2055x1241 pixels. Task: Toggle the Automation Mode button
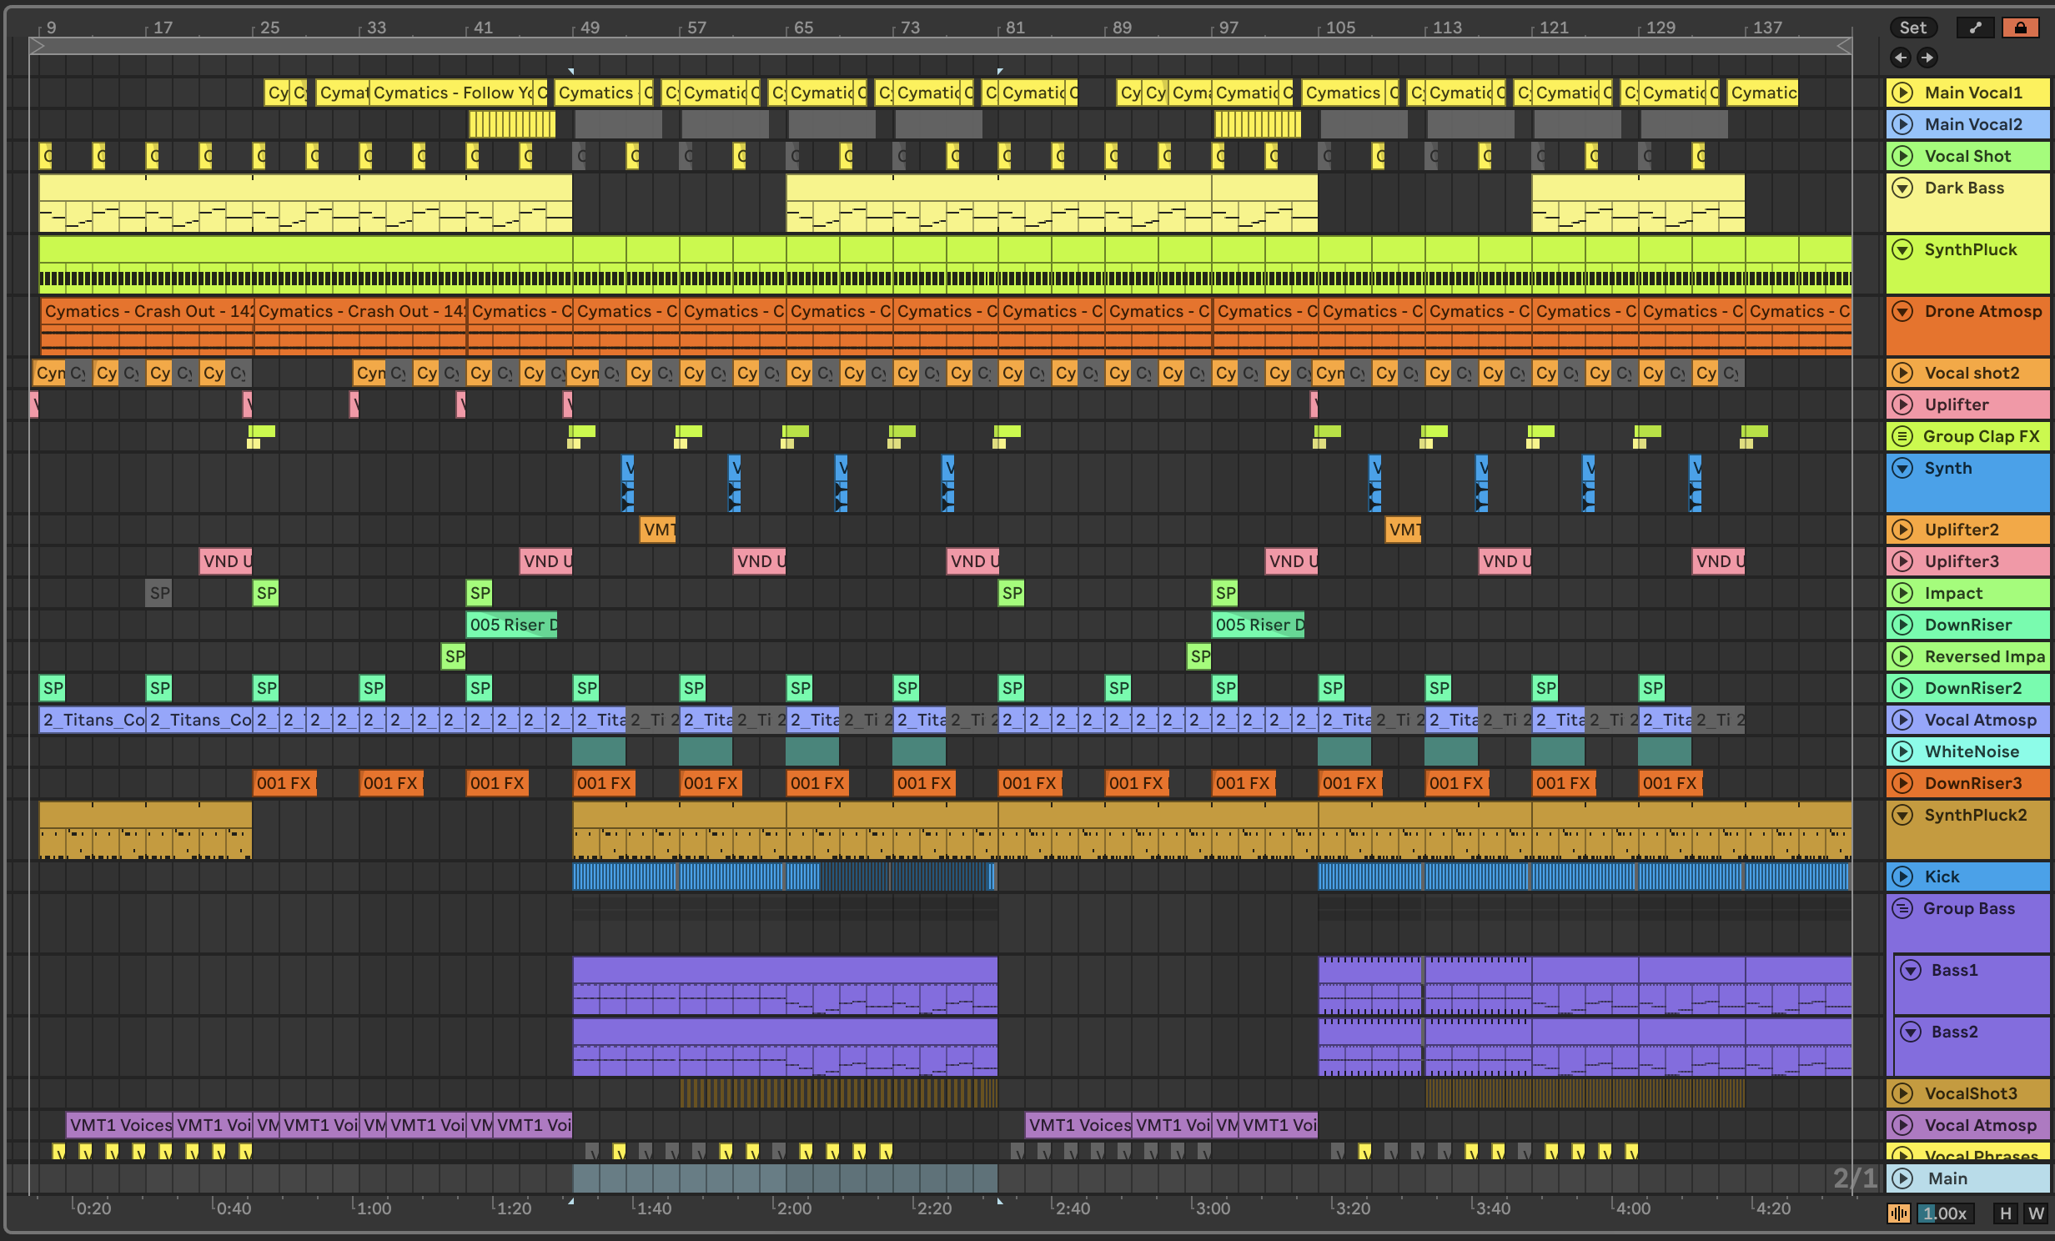[1975, 28]
